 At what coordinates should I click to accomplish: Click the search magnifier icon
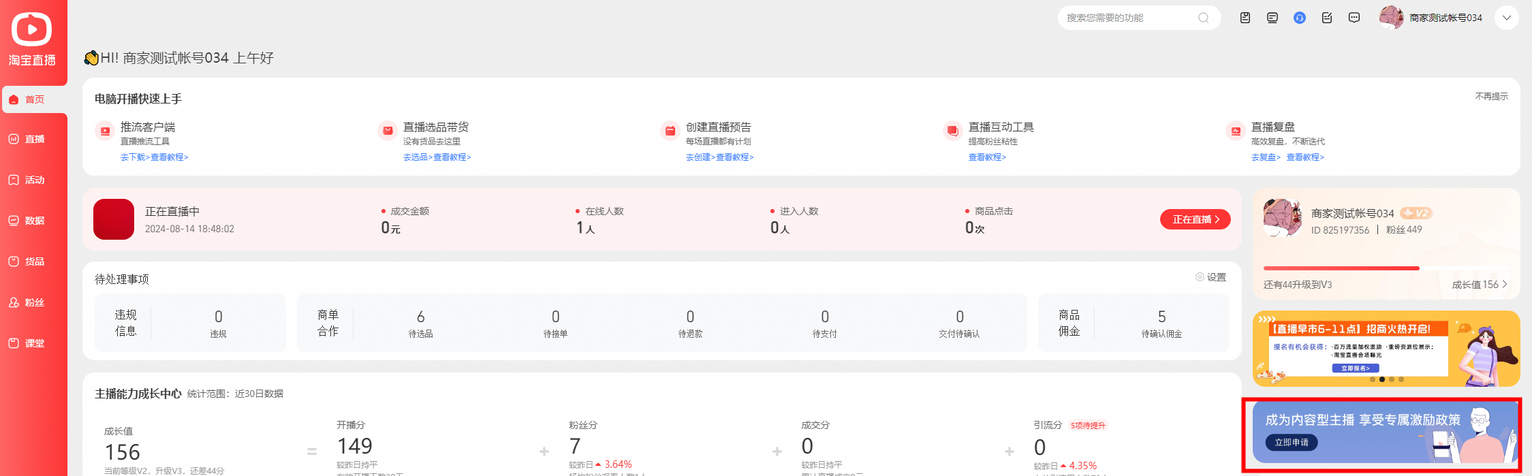[1204, 18]
